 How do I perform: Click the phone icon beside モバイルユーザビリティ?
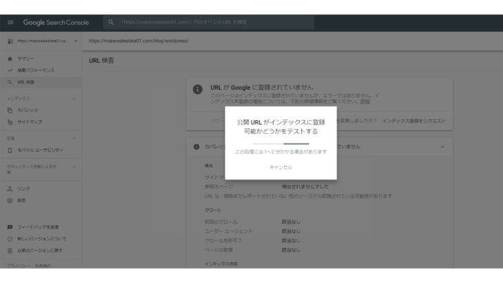click(x=10, y=150)
